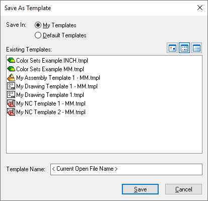Click the assembly icon of My Assembly Template 1
208x201 pixels.
click(x=11, y=77)
